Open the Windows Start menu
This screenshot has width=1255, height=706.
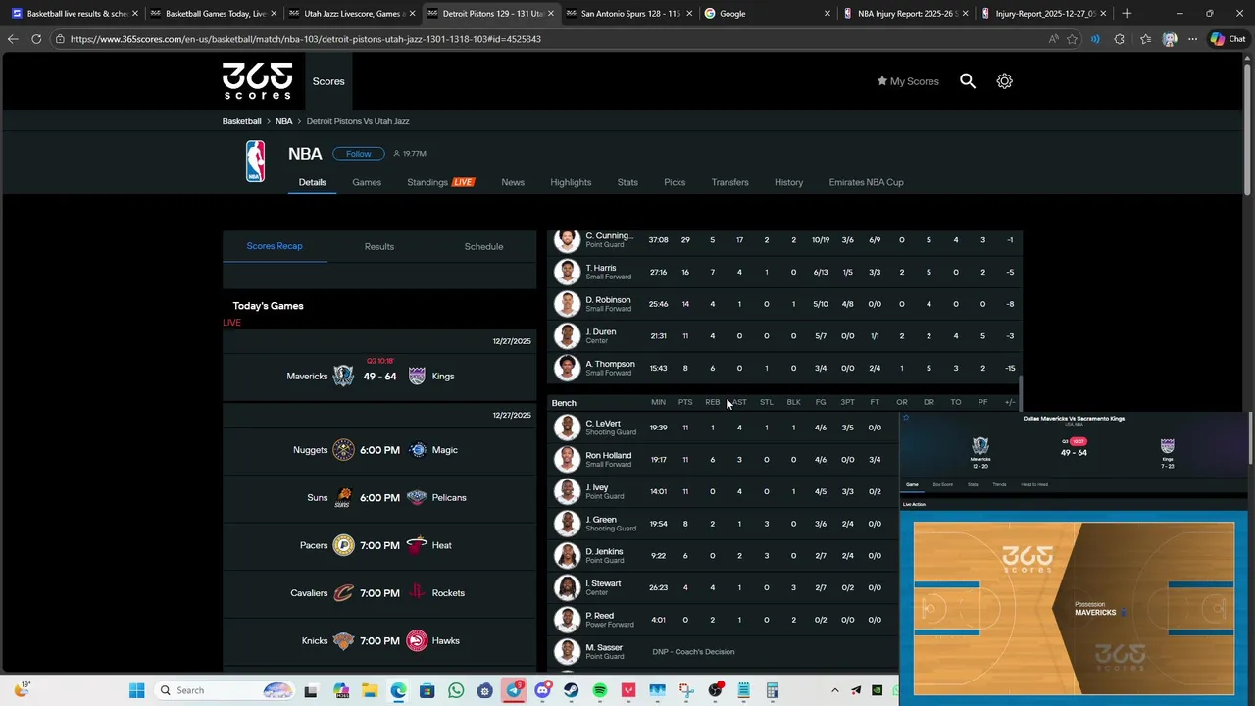click(136, 690)
